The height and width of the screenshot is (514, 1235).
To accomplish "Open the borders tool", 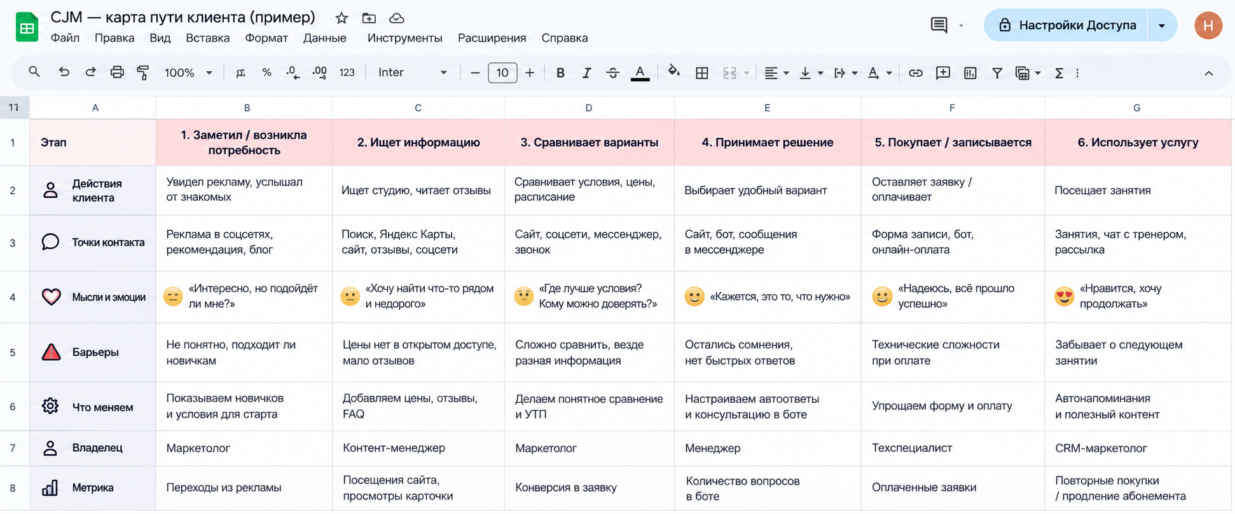I will click(702, 73).
